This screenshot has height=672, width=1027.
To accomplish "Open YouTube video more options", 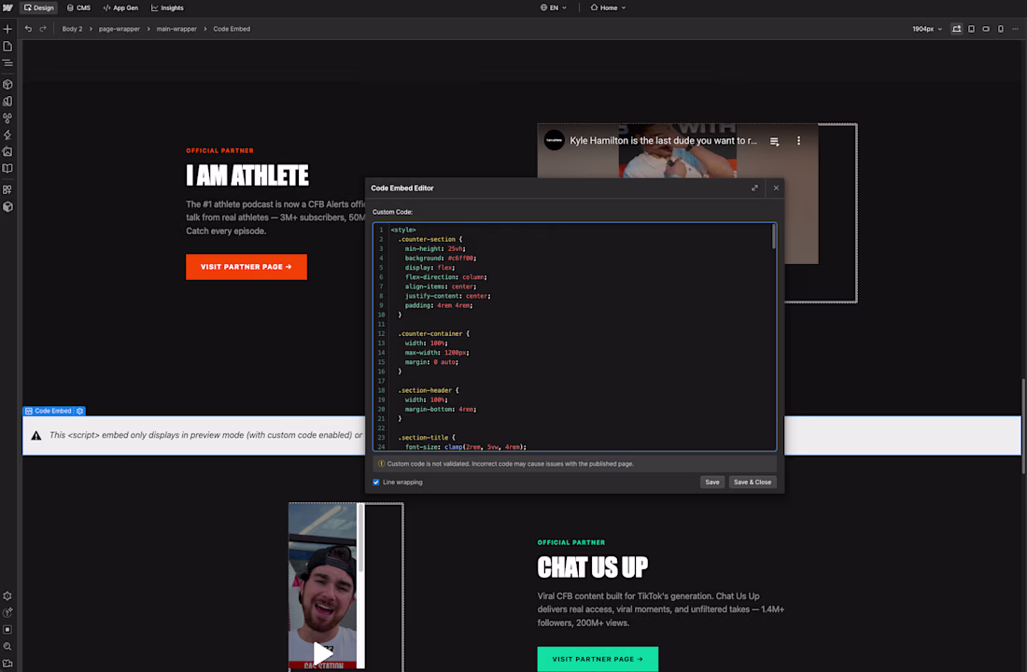I will 798,141.
